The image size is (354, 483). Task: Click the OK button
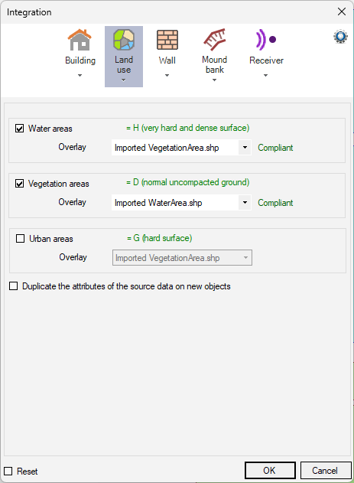click(270, 471)
